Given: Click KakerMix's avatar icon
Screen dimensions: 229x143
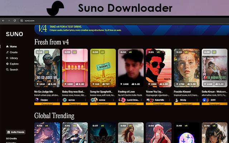Looking at the screenshot, I should point(150,100).
